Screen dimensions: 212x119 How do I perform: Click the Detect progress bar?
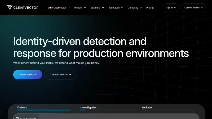coord(44,110)
